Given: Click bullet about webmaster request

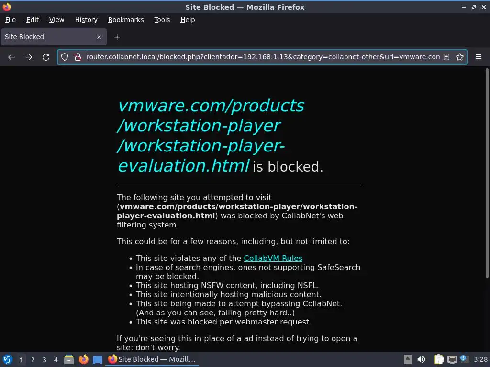Looking at the screenshot, I should (223, 322).
